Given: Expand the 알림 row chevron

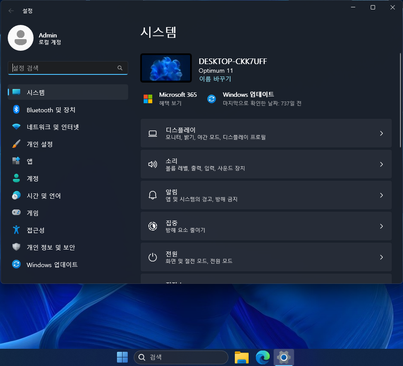Looking at the screenshot, I should 381,195.
